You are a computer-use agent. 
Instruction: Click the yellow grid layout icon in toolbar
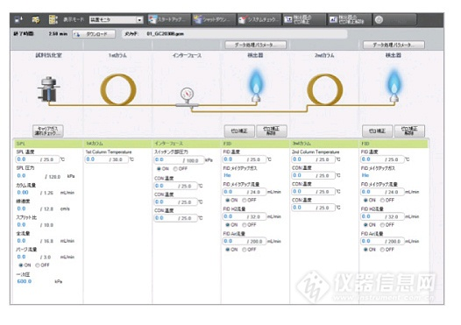coord(53,19)
